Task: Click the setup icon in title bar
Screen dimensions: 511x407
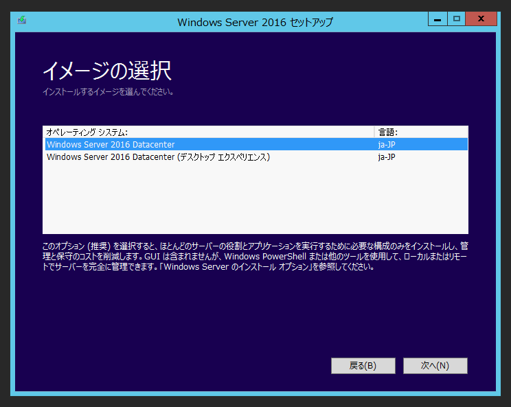Action: 22,20
